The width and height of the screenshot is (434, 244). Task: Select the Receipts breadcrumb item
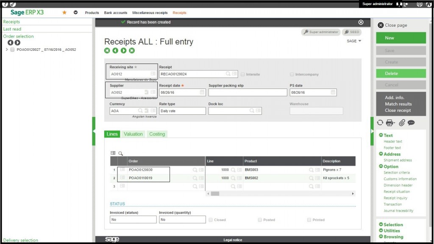pyautogui.click(x=179, y=13)
